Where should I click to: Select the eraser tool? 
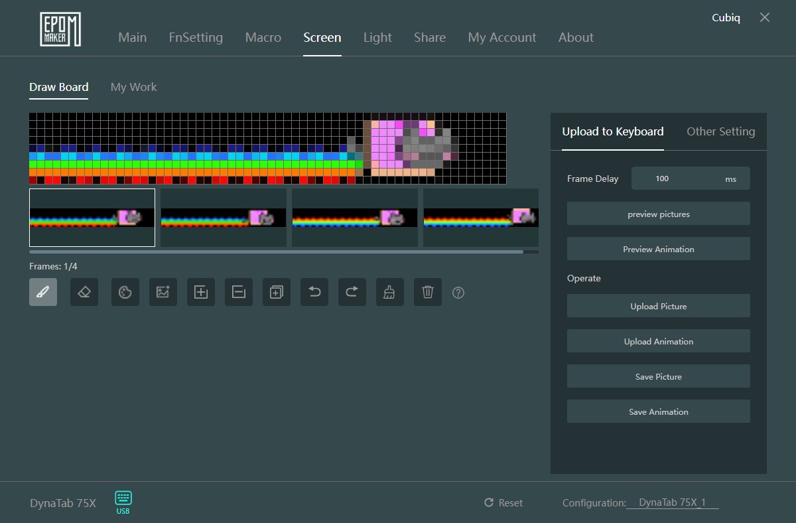[84, 292]
